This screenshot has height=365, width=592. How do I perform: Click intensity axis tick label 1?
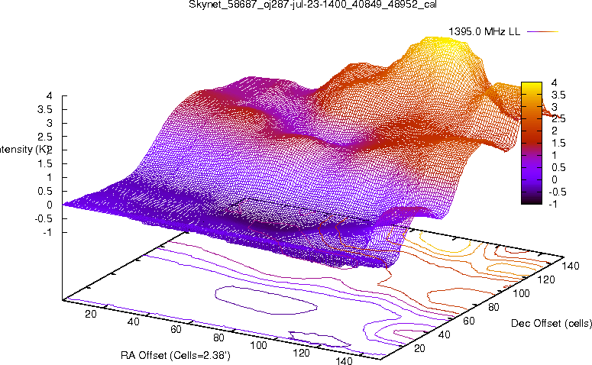tap(49, 177)
